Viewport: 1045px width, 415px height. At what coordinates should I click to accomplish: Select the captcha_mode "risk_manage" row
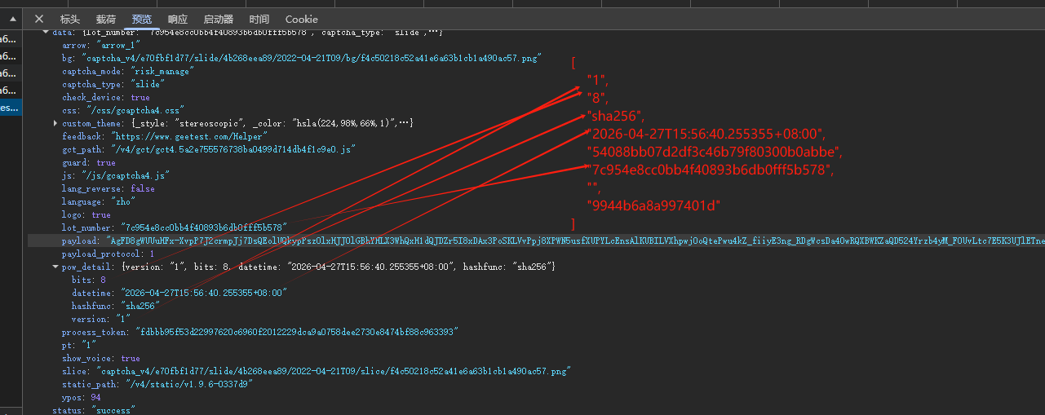point(127,71)
